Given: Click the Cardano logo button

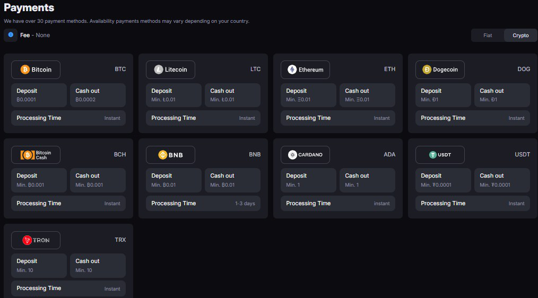Looking at the screenshot, I should (306, 155).
